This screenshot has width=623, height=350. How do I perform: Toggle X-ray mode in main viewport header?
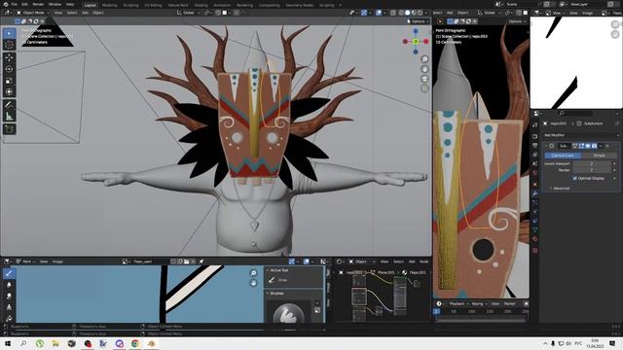393,13
